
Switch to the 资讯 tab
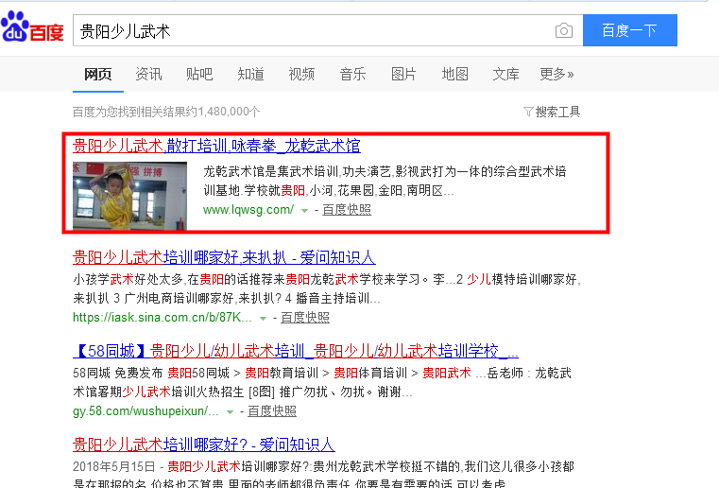[148, 74]
